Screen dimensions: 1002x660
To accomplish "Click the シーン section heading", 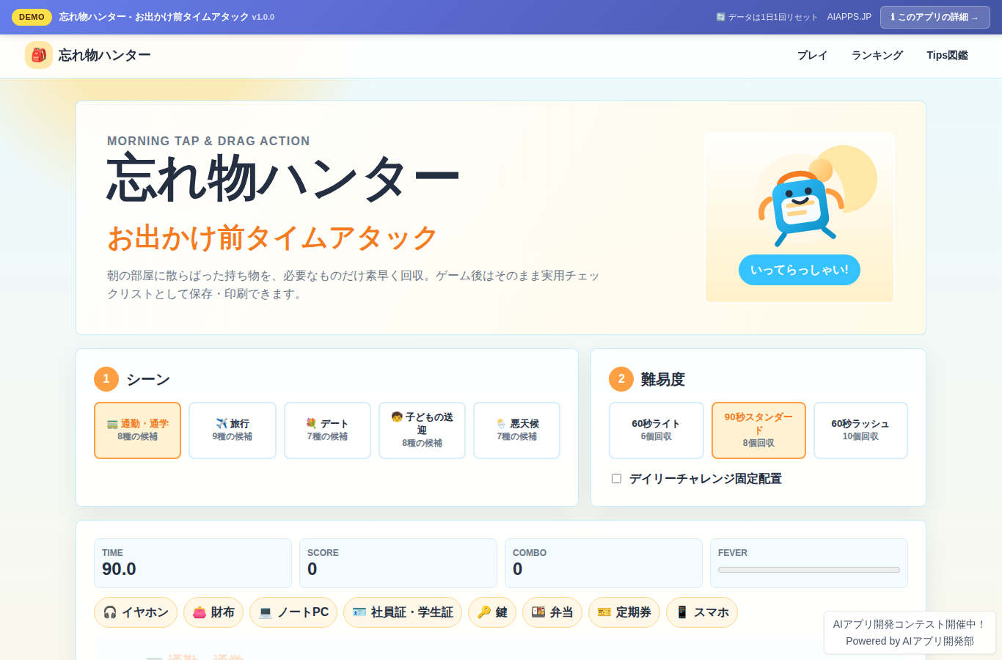I will pyautogui.click(x=148, y=379).
